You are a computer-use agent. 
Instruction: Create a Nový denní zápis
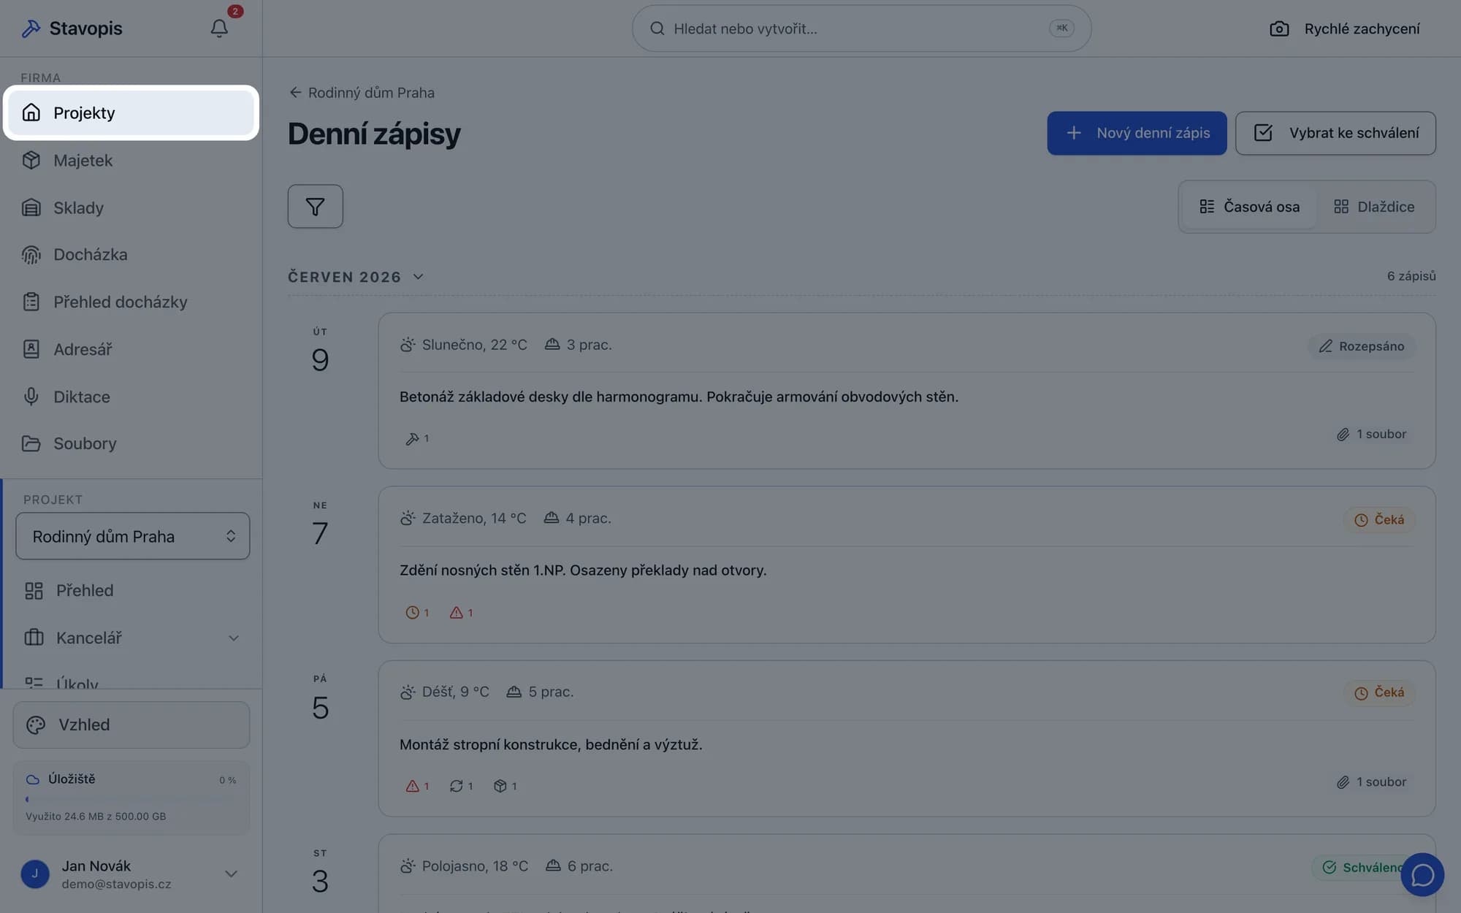[1137, 133]
